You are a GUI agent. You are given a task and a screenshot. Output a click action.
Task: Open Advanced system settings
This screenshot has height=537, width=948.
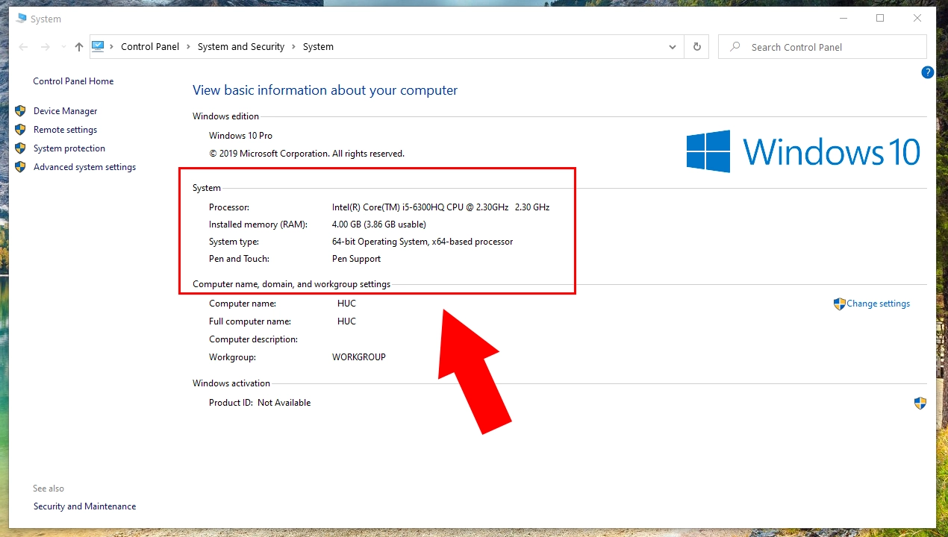click(x=84, y=167)
